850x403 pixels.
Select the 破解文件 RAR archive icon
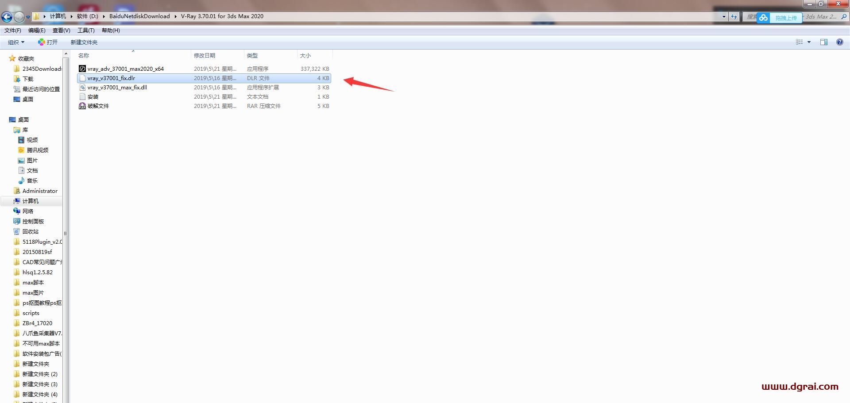(82, 106)
